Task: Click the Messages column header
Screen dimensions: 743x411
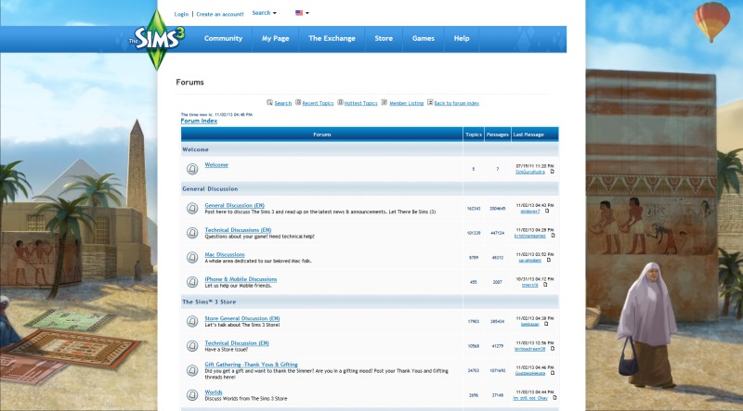Action: [x=498, y=135]
